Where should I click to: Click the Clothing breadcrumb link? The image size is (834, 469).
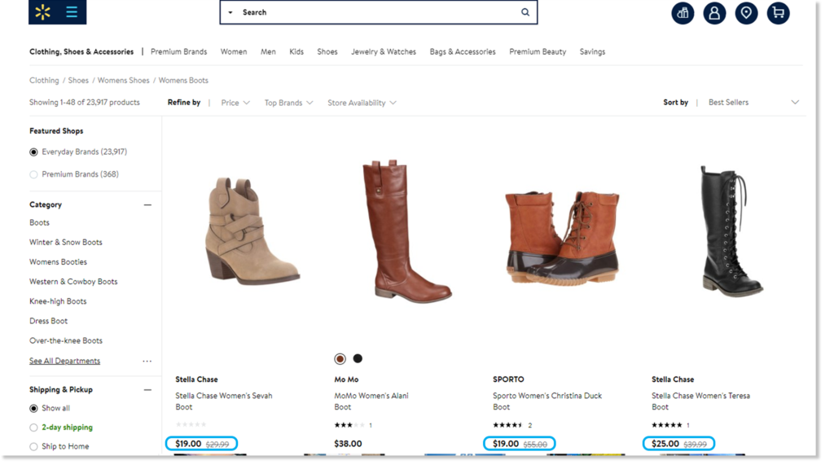tap(44, 81)
